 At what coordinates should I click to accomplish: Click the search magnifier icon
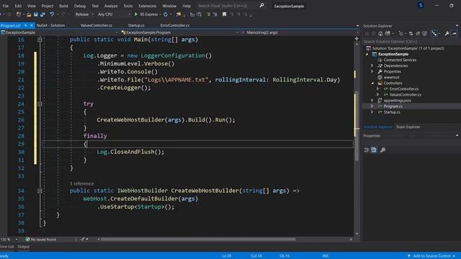(x=261, y=6)
